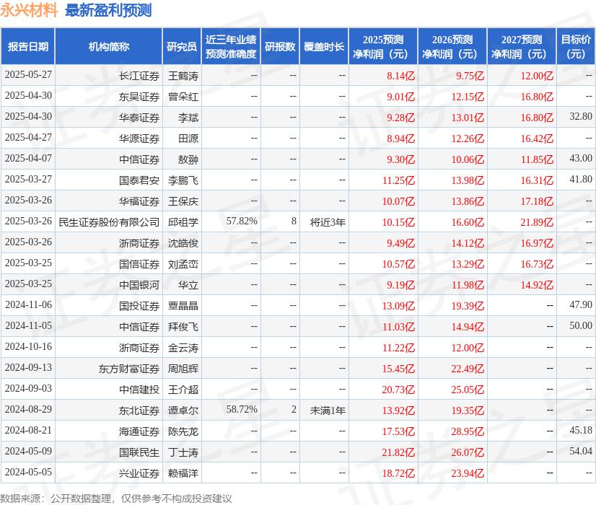Click target price 32.80
This screenshot has height=505, width=596.
581,116
